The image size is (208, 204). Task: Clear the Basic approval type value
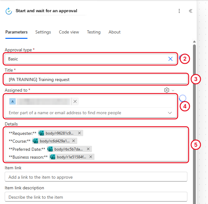170,59
